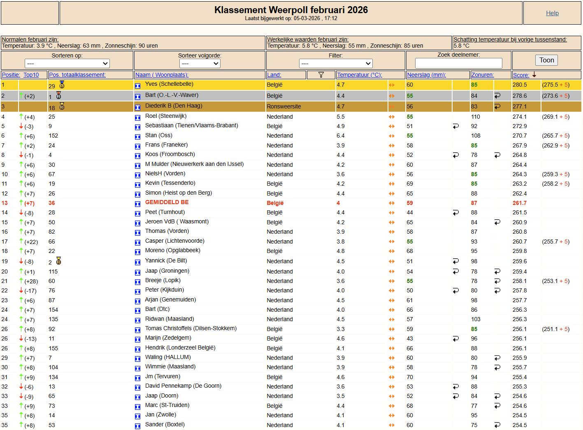This screenshot has width=583, height=430.
Task: Click the medal icon in Yannick (De Bilt) row
Action: point(59,261)
